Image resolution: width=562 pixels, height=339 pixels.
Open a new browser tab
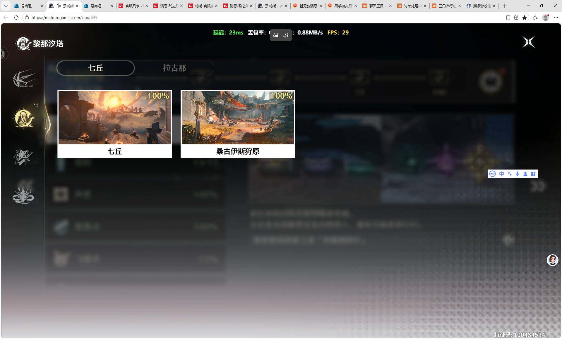(505, 6)
